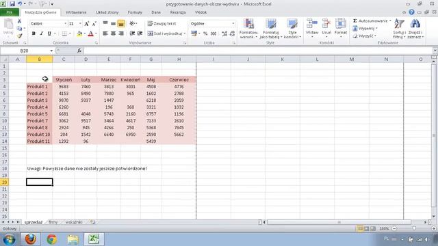Toggle Bold formatting
The width and height of the screenshot is (438, 246).
tap(34, 33)
